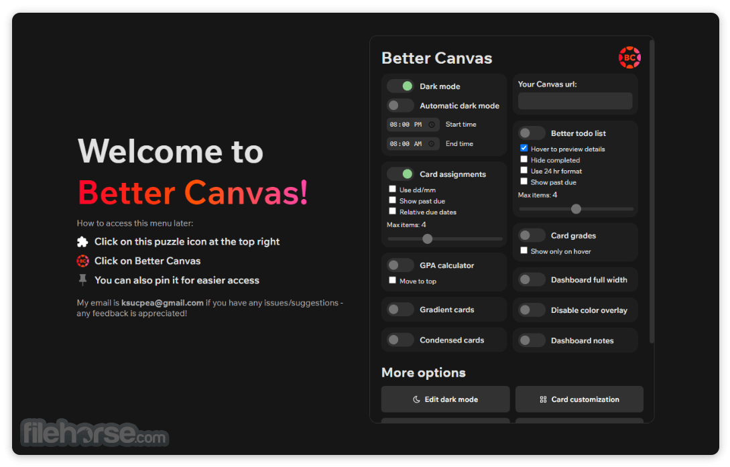The image size is (730, 467).
Task: Click the Your Canvas url input box
Action: point(575,101)
